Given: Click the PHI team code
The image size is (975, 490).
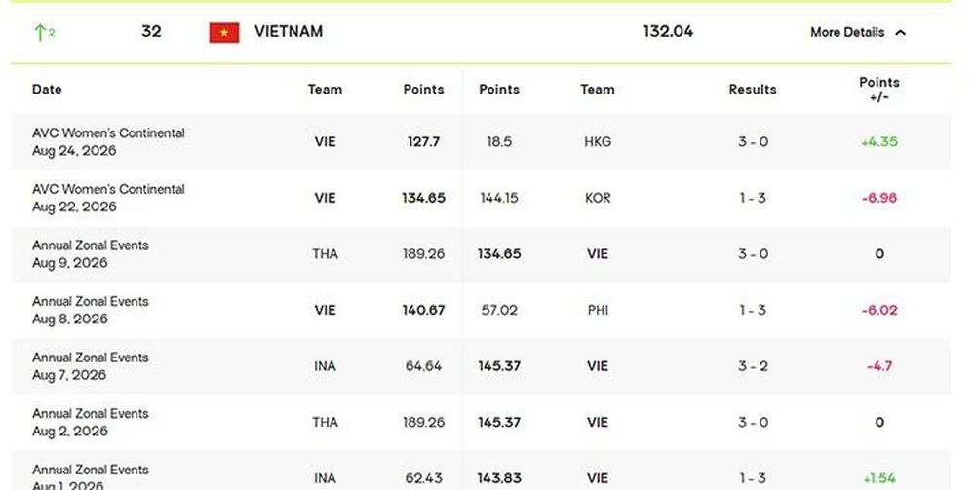Looking at the screenshot, I should pyautogui.click(x=598, y=310).
